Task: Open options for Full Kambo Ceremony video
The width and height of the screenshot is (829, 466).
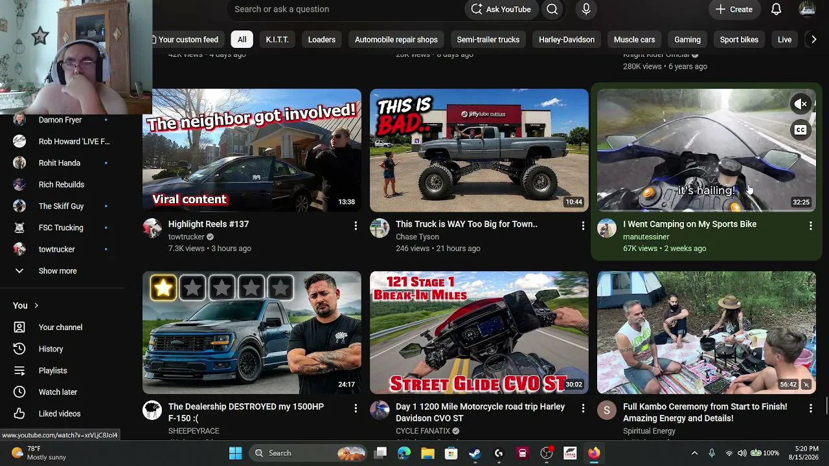Action: pyautogui.click(x=810, y=408)
